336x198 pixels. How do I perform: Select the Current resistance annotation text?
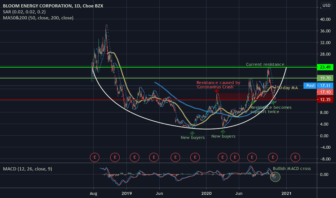coord(265,64)
